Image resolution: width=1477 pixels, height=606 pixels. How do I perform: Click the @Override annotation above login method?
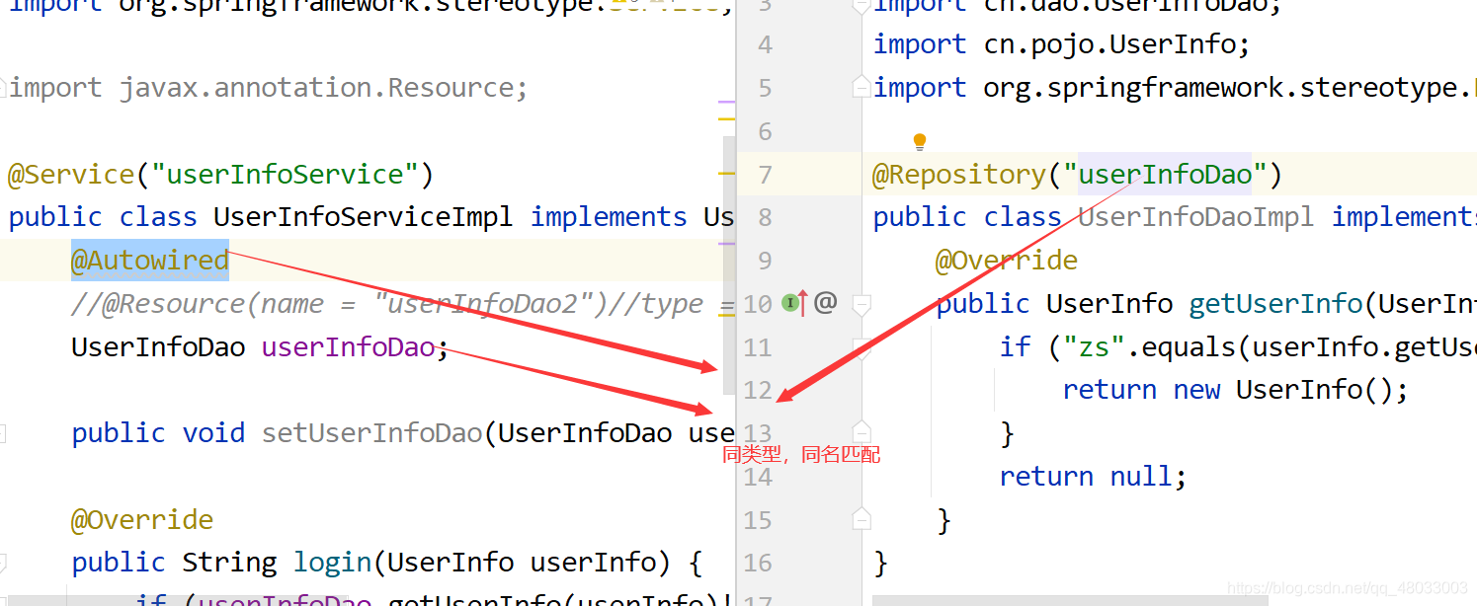pyautogui.click(x=142, y=520)
